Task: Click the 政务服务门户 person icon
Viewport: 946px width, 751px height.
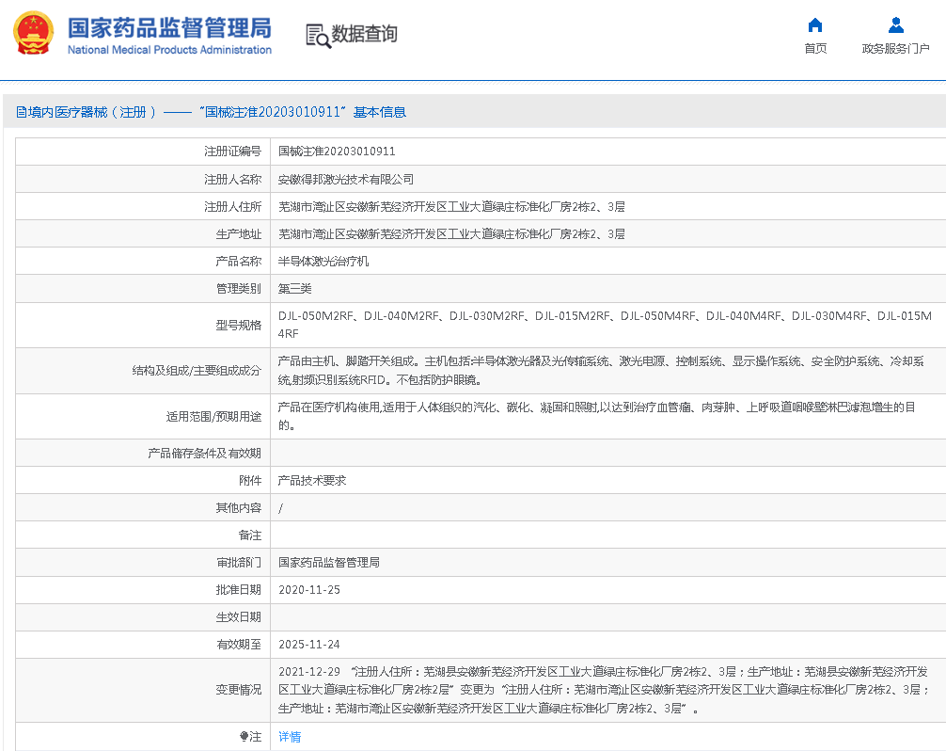Action: pyautogui.click(x=895, y=25)
